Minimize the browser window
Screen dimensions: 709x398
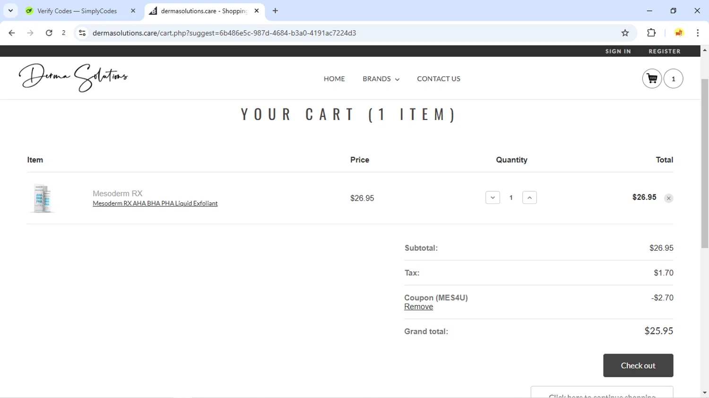pyautogui.click(x=649, y=11)
